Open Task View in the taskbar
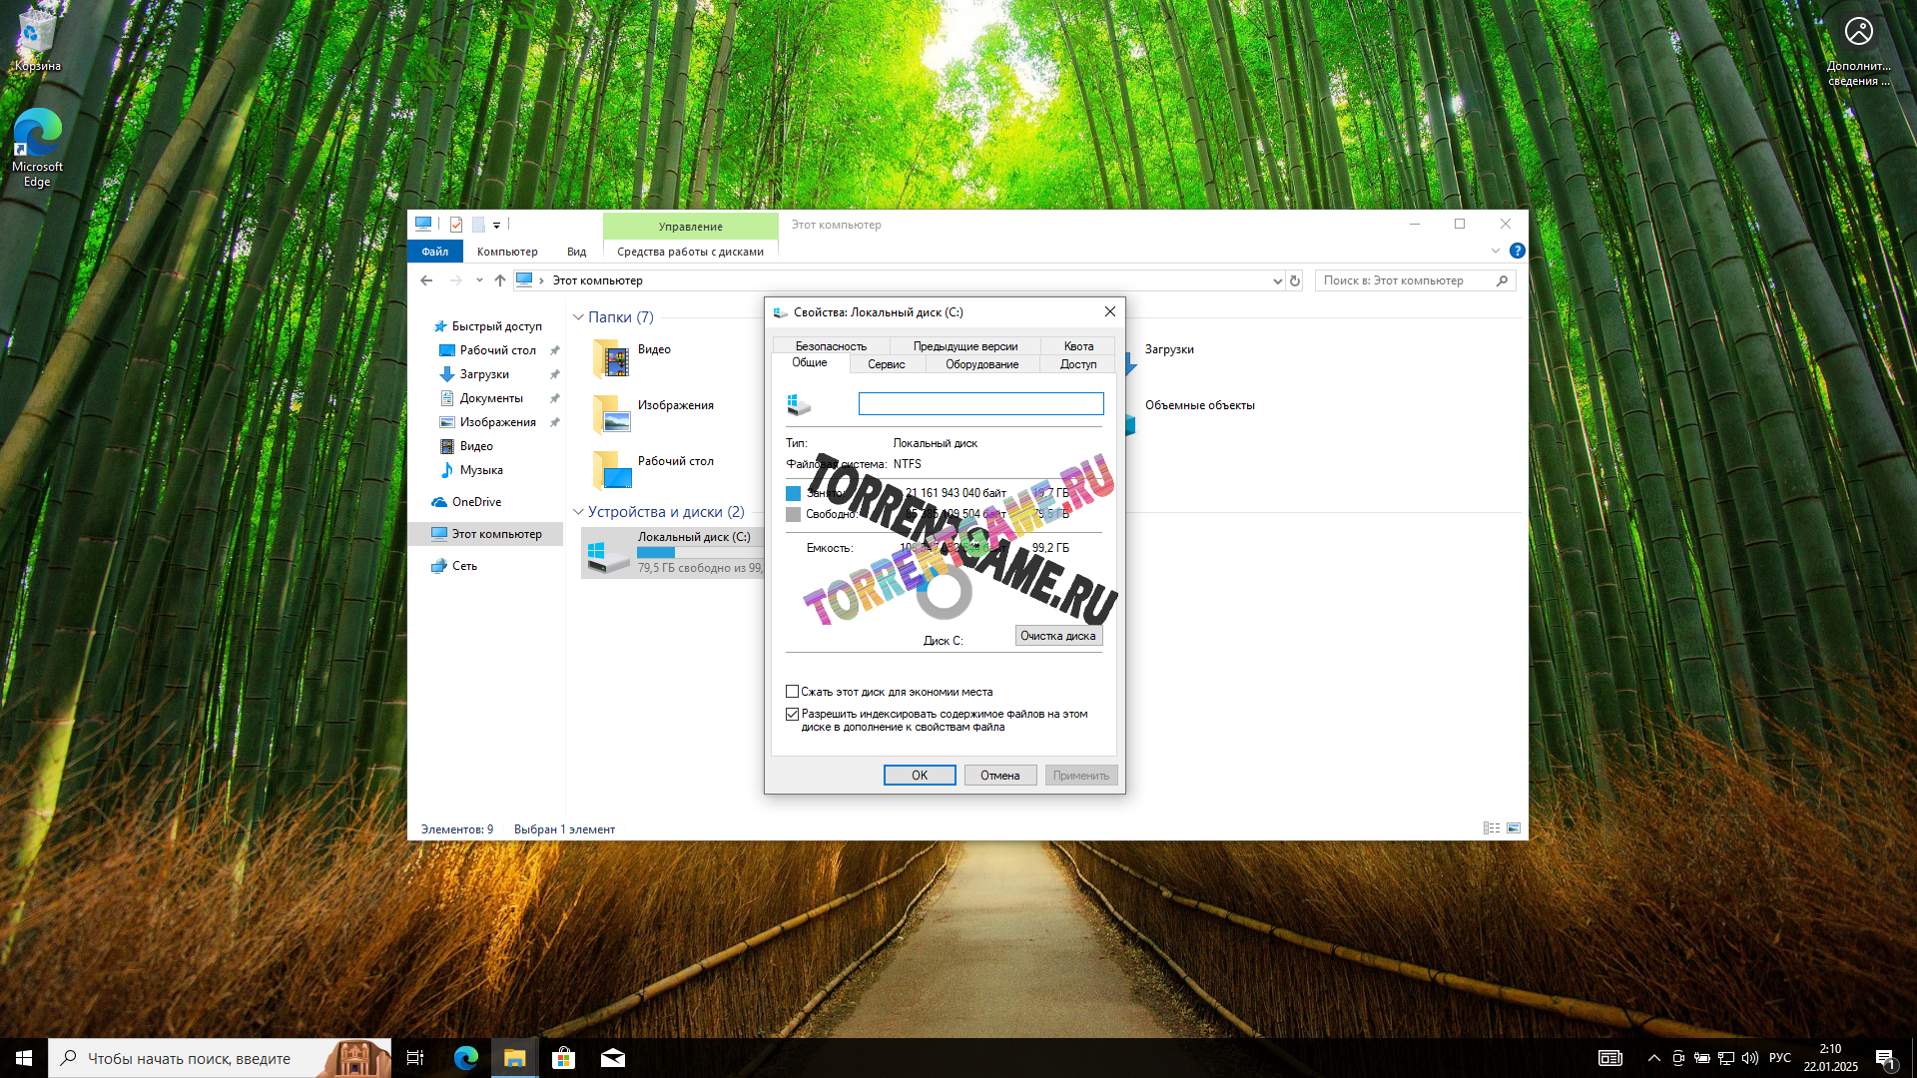1917x1078 pixels. tap(415, 1058)
